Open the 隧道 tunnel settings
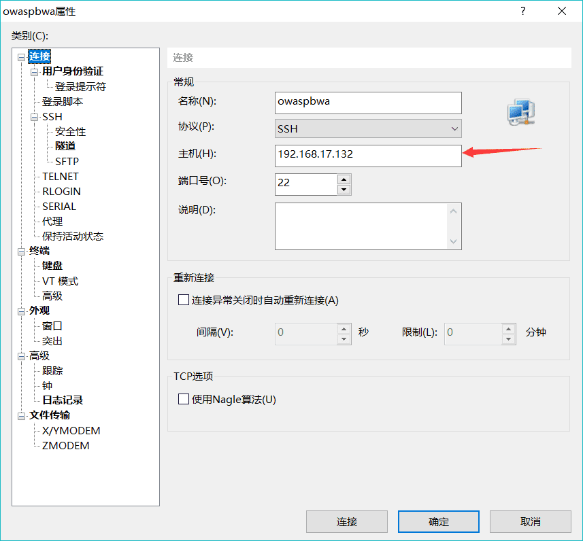Screen dimensions: 583x541 [65, 146]
